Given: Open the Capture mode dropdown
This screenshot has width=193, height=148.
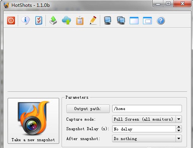Looking at the screenshot, I should (147, 119).
